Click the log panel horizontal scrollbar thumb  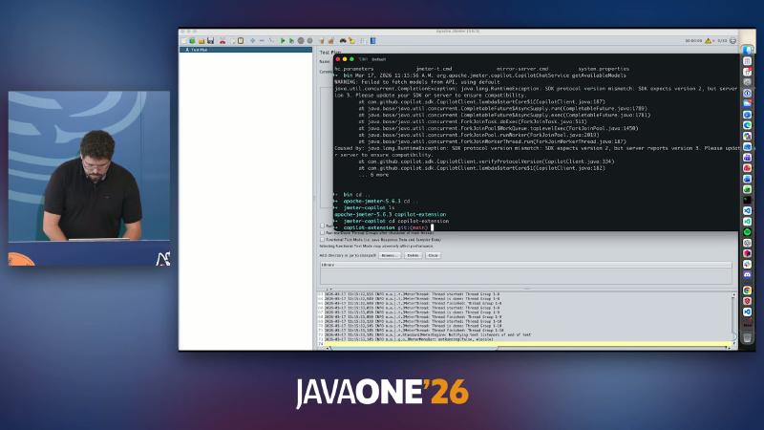coord(414,348)
